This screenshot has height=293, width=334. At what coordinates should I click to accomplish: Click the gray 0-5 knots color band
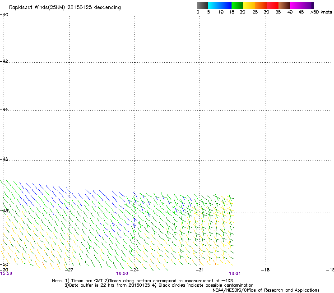(202, 5)
